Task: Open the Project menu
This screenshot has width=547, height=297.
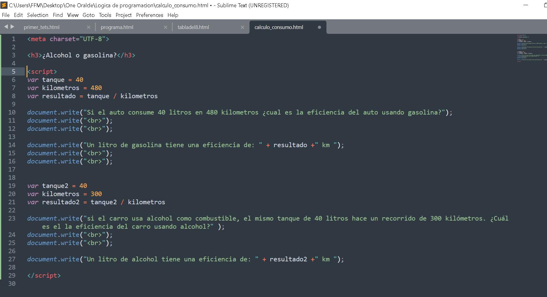Action: (124, 15)
